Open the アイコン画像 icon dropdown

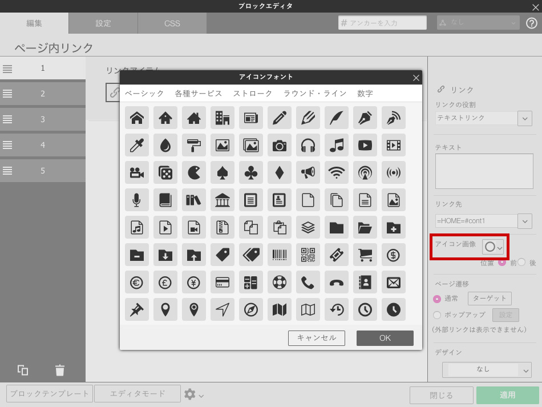(x=493, y=247)
